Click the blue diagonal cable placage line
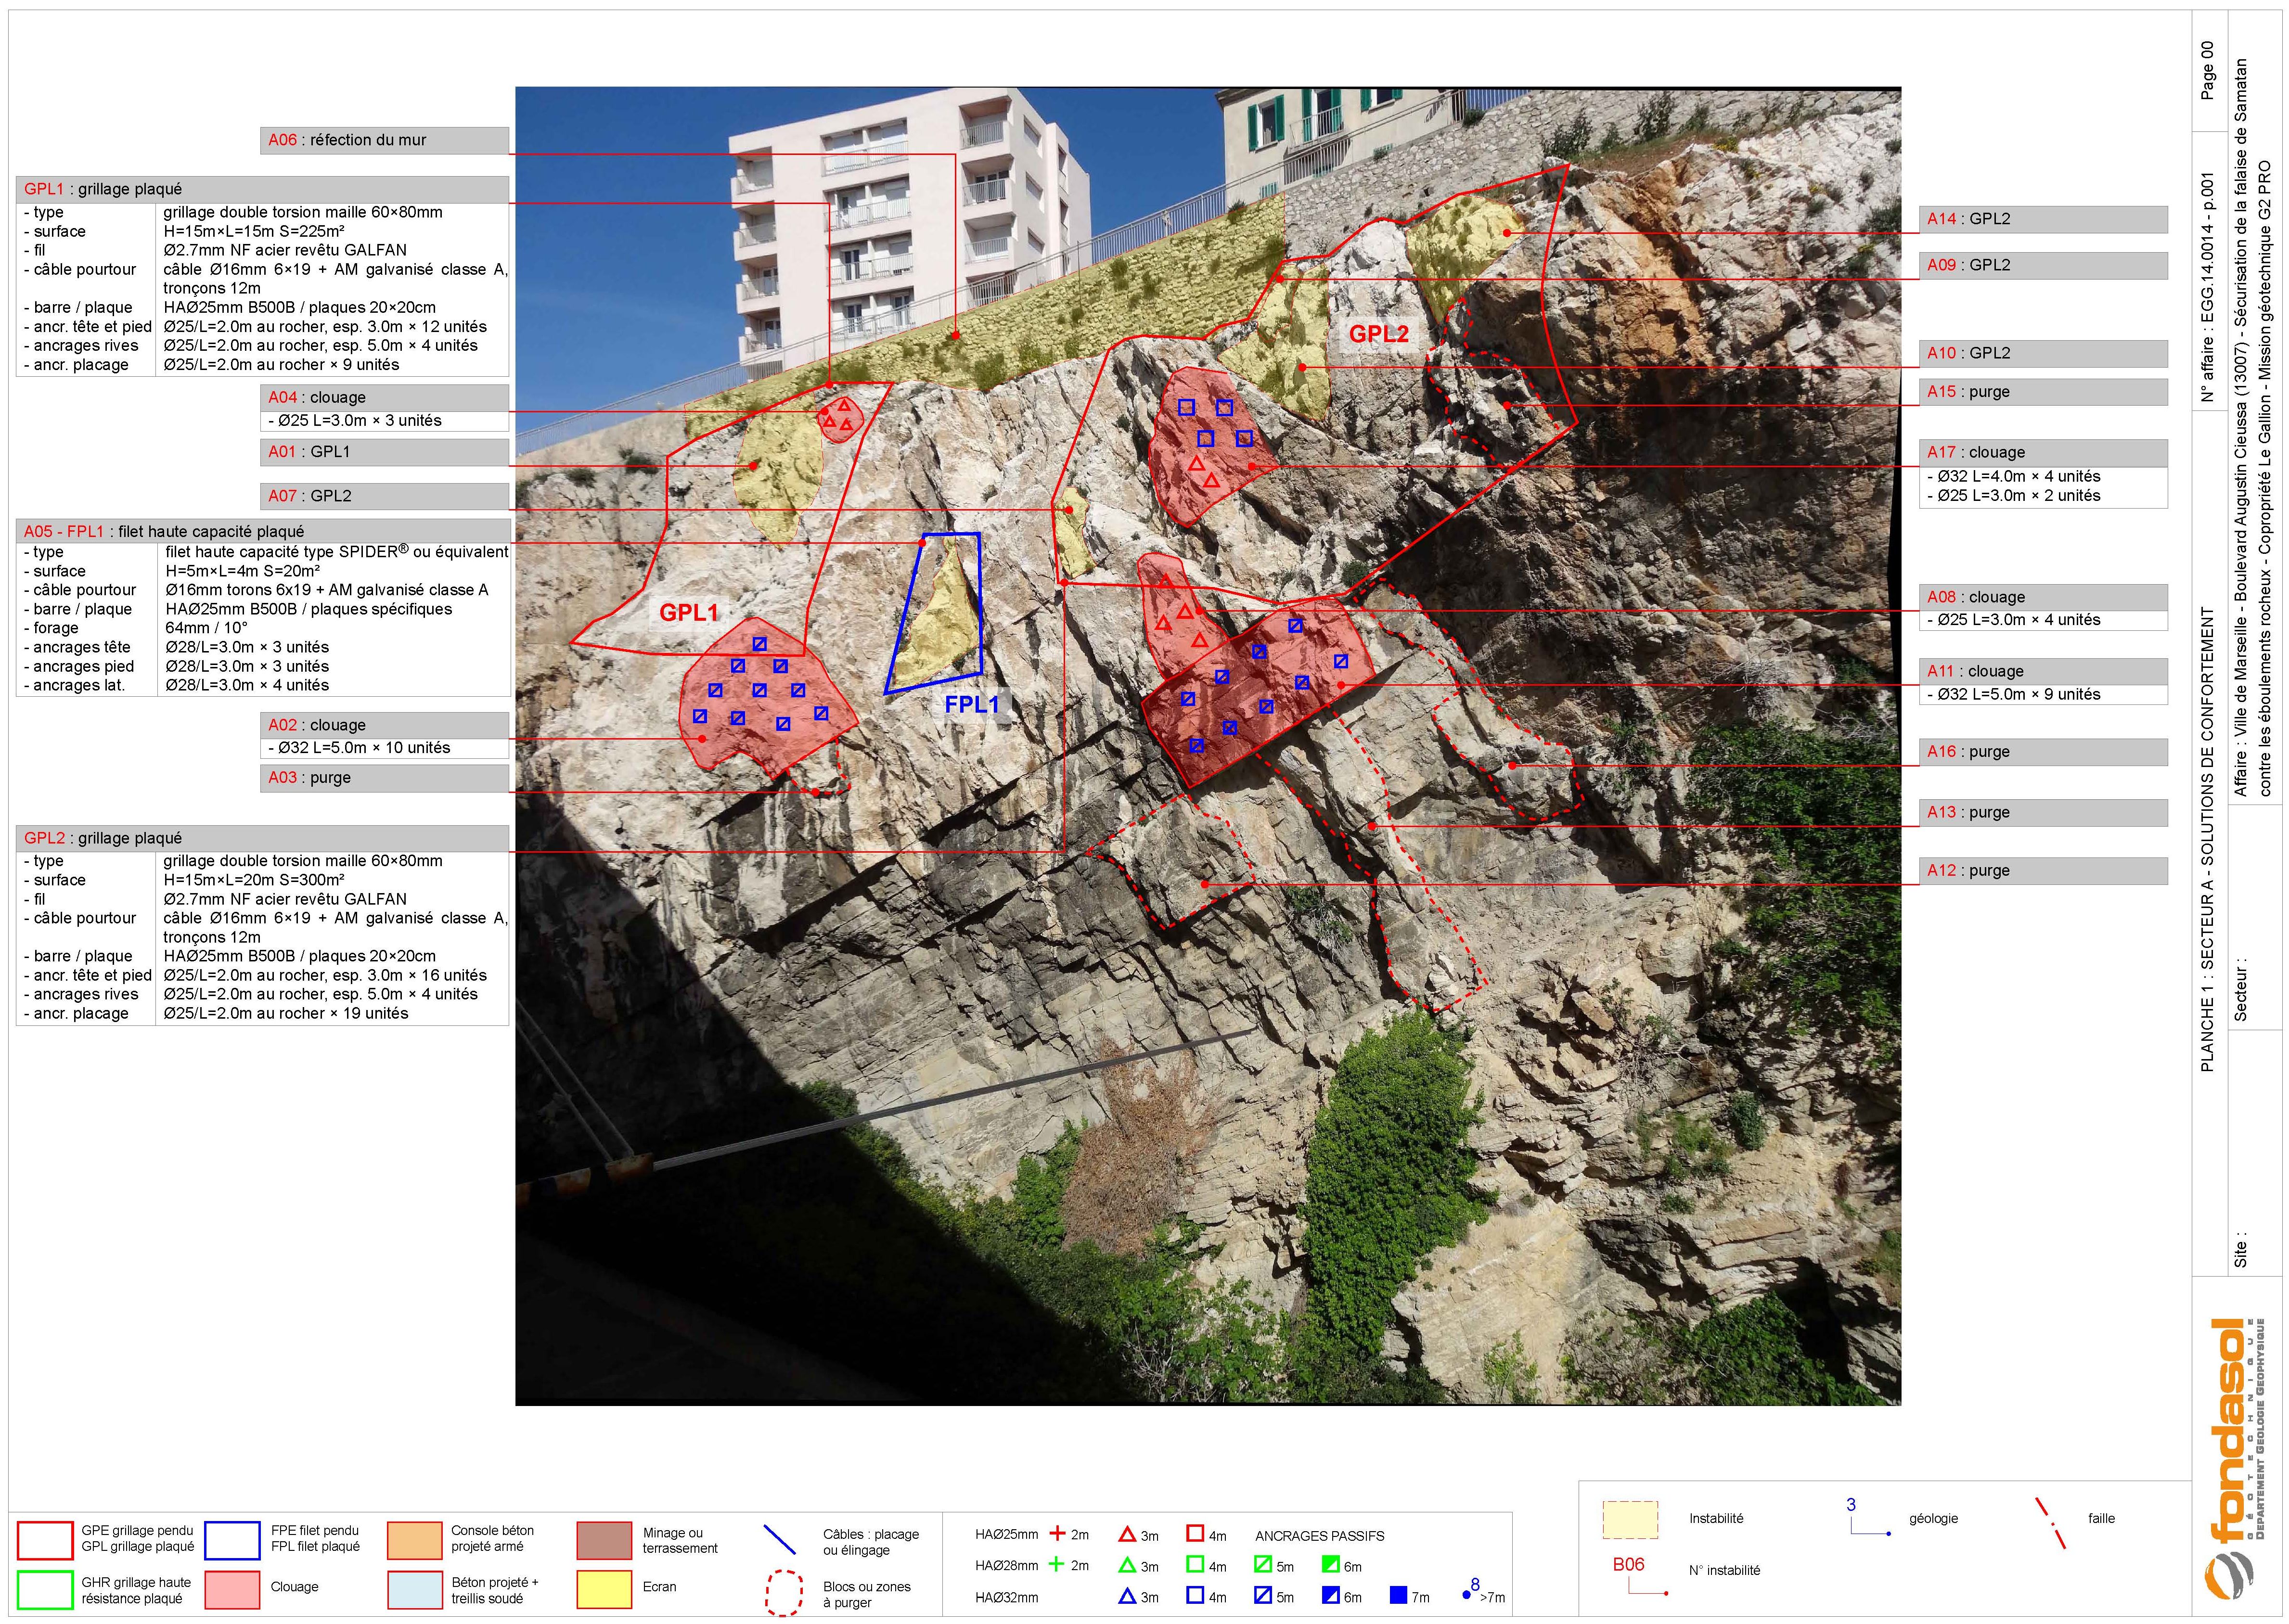The width and height of the screenshot is (2289, 1624). [x=779, y=1540]
